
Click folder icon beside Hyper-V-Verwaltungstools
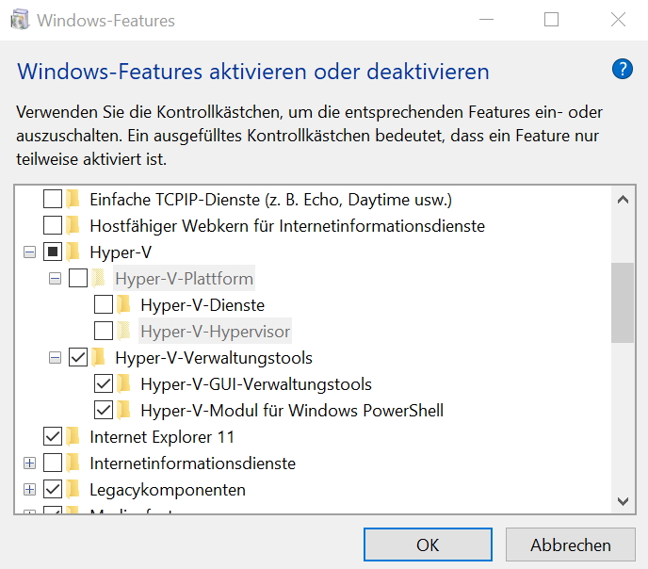click(98, 357)
